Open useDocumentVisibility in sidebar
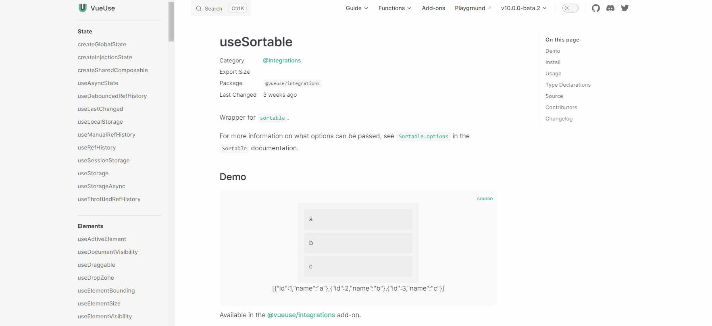This screenshot has height=326, width=712. (x=108, y=252)
